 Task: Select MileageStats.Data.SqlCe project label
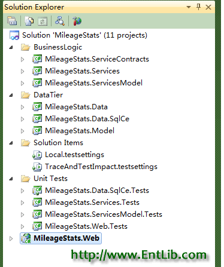click(87, 119)
